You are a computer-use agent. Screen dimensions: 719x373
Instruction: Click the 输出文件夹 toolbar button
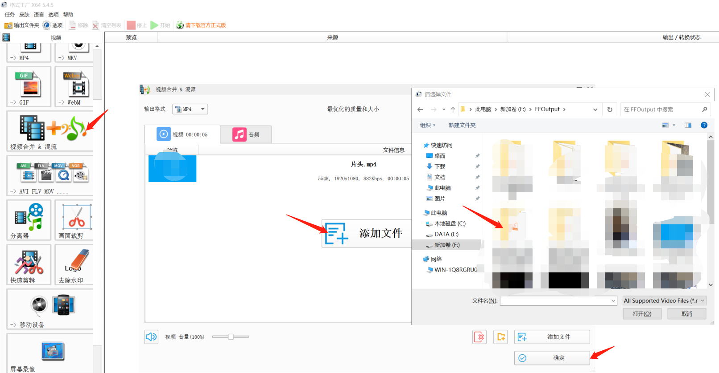click(22, 25)
